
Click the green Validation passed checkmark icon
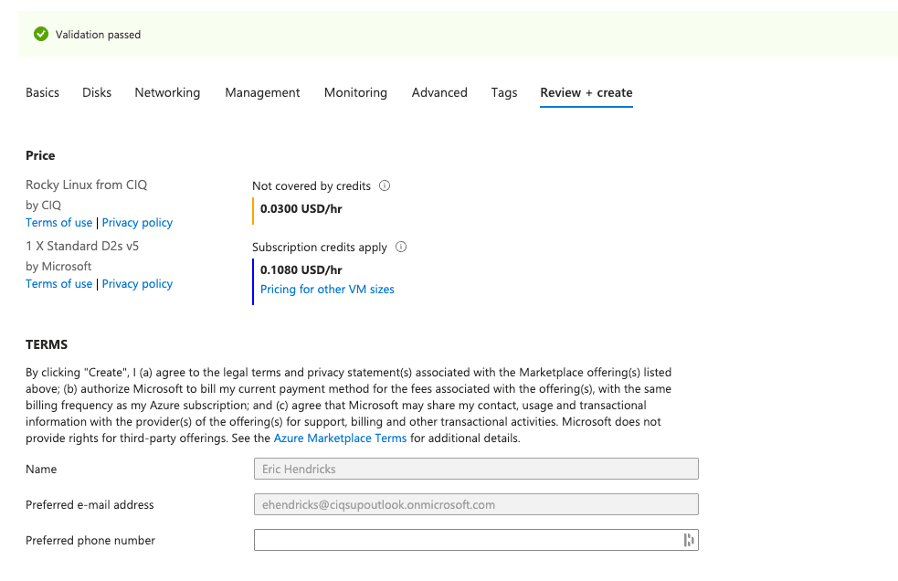tap(40, 35)
